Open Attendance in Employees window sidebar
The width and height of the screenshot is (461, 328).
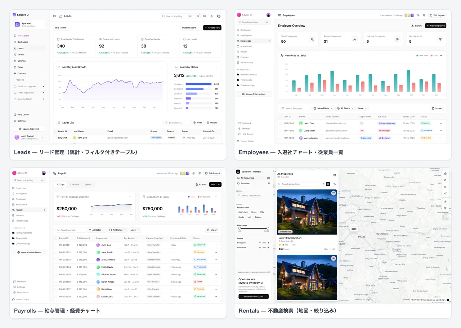pyautogui.click(x=254, y=46)
